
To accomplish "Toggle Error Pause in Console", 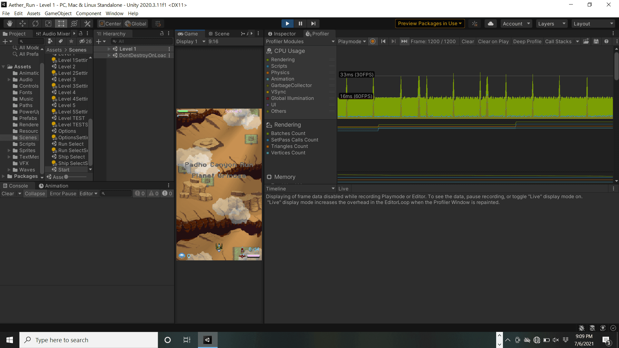I will tap(63, 193).
